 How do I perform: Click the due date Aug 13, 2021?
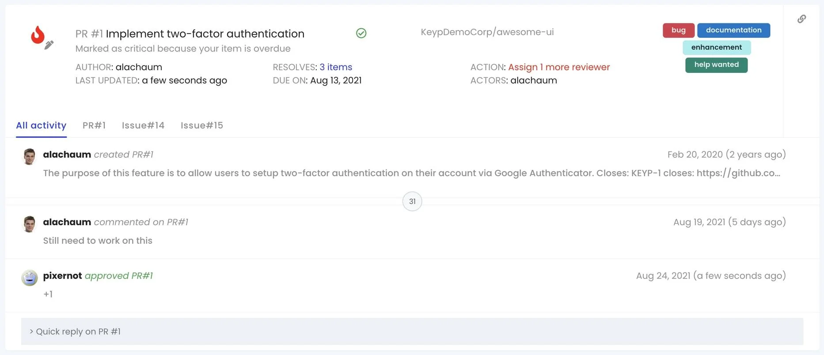(336, 80)
